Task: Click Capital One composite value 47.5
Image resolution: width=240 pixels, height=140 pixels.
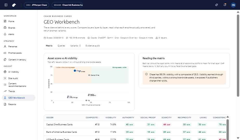Action: pos(97,124)
